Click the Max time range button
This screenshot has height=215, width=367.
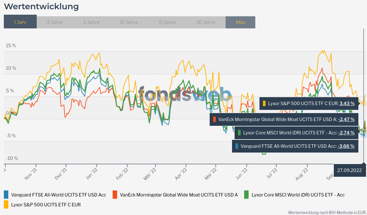[x=240, y=22]
